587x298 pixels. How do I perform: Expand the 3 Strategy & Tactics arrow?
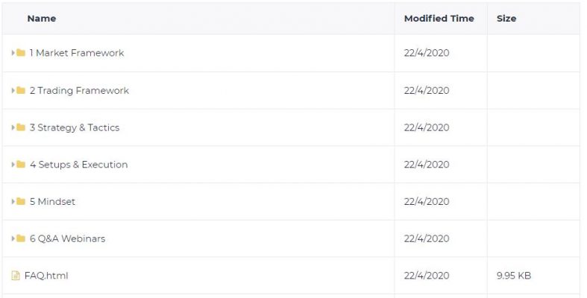[x=13, y=127]
